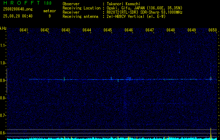Select observer name Takanori Kawachi
Viewport: 220px width, 140px height.
[x=123, y=4]
